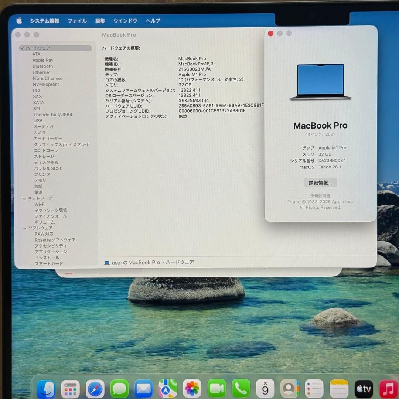Image resolution: width=399 pixels, height=399 pixels.
Task: Select Rosetta ソフトウェア in the sidebar
Action: [55, 240]
